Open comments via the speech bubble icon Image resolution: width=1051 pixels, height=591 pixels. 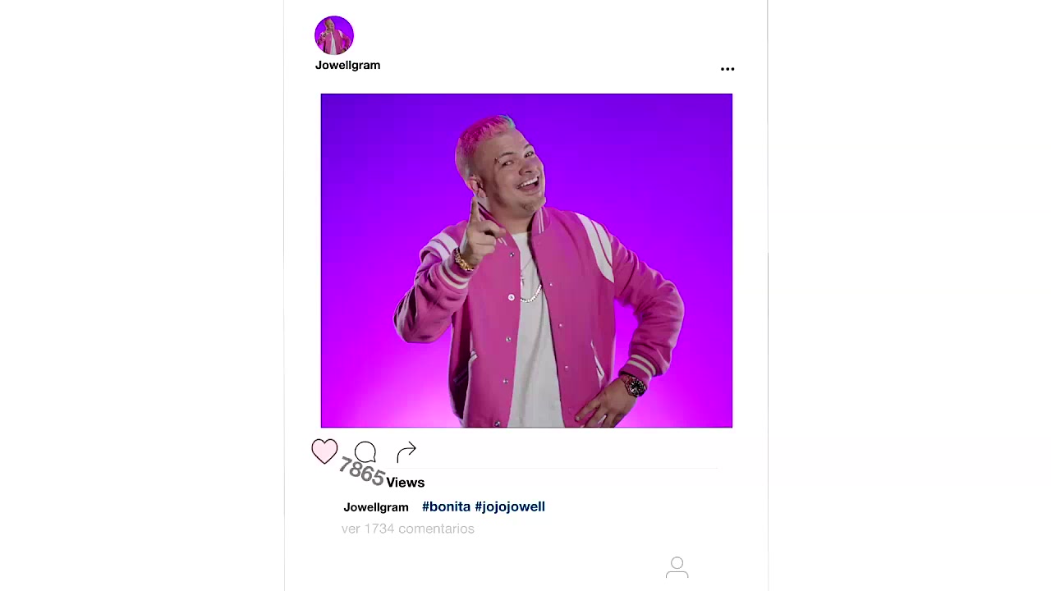point(365,451)
